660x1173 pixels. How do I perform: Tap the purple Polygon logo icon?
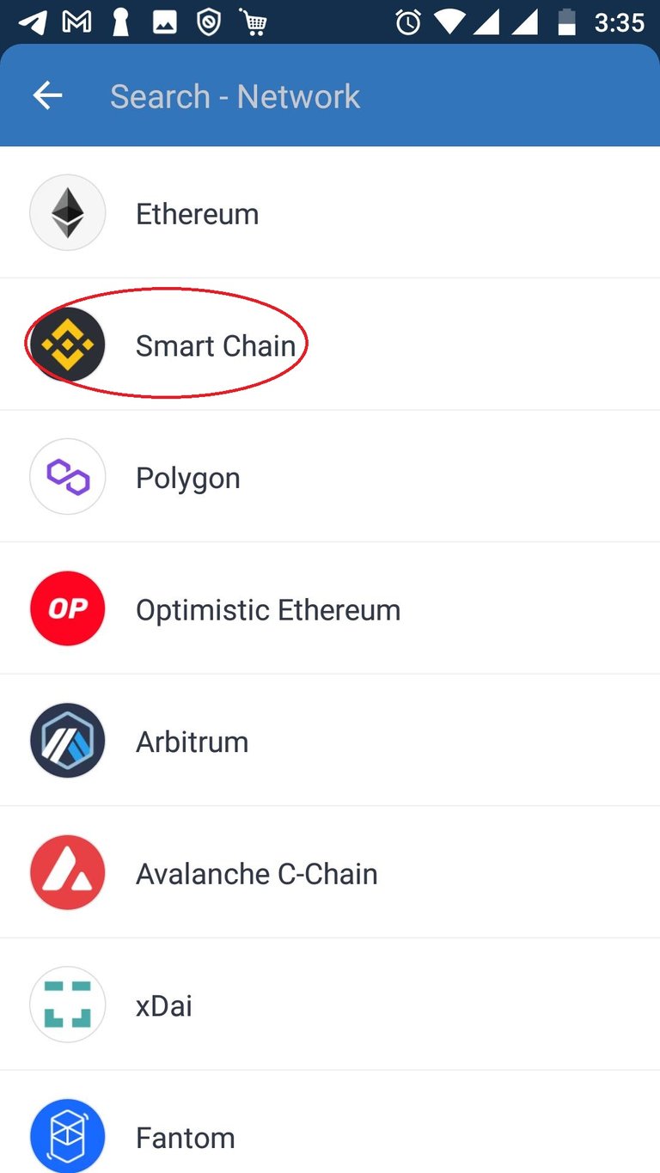[67, 477]
